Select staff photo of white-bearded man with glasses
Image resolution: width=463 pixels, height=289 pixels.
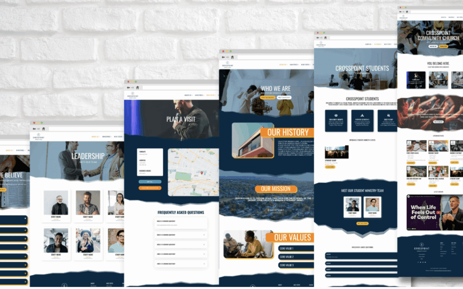(x=56, y=202)
